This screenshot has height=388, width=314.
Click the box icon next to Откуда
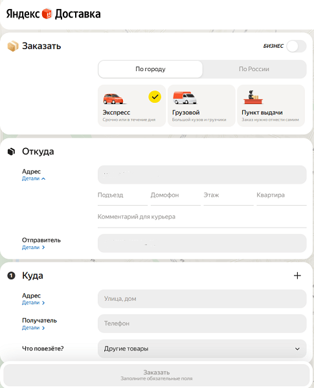tap(11, 151)
